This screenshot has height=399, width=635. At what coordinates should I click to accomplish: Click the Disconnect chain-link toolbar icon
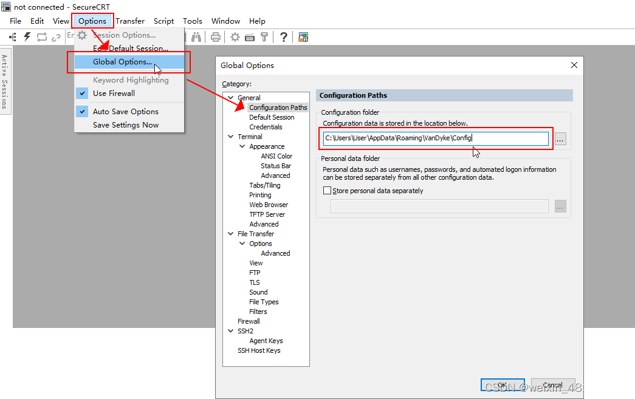point(56,38)
